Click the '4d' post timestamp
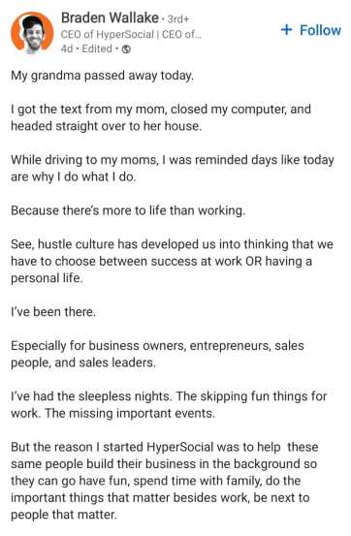Image resolution: width=351 pixels, height=536 pixels. pyautogui.click(x=67, y=48)
